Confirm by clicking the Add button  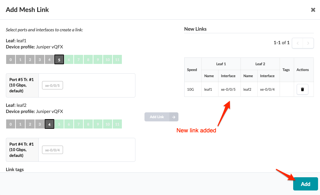pos(305,184)
